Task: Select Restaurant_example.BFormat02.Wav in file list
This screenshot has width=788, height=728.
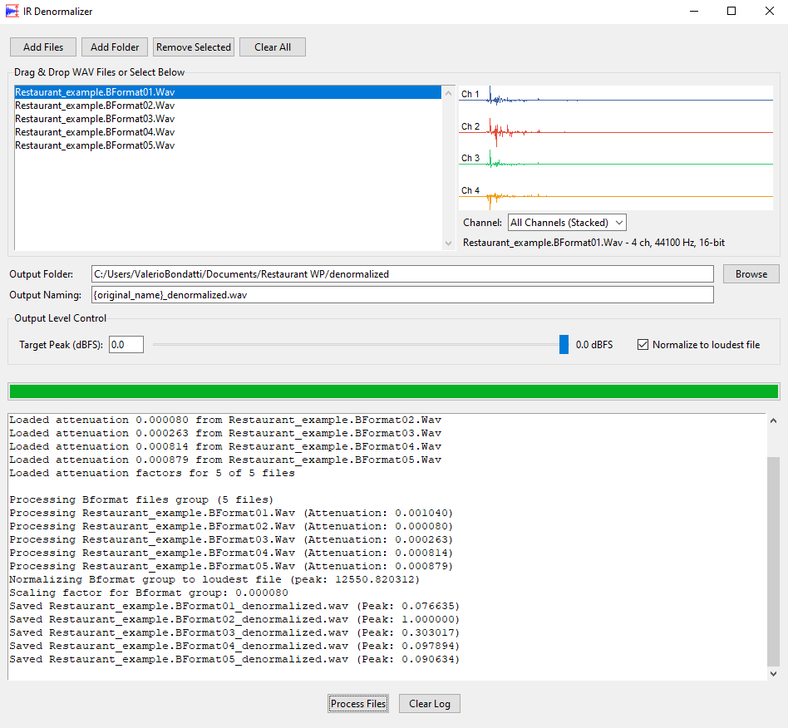Action: pyautogui.click(x=95, y=106)
